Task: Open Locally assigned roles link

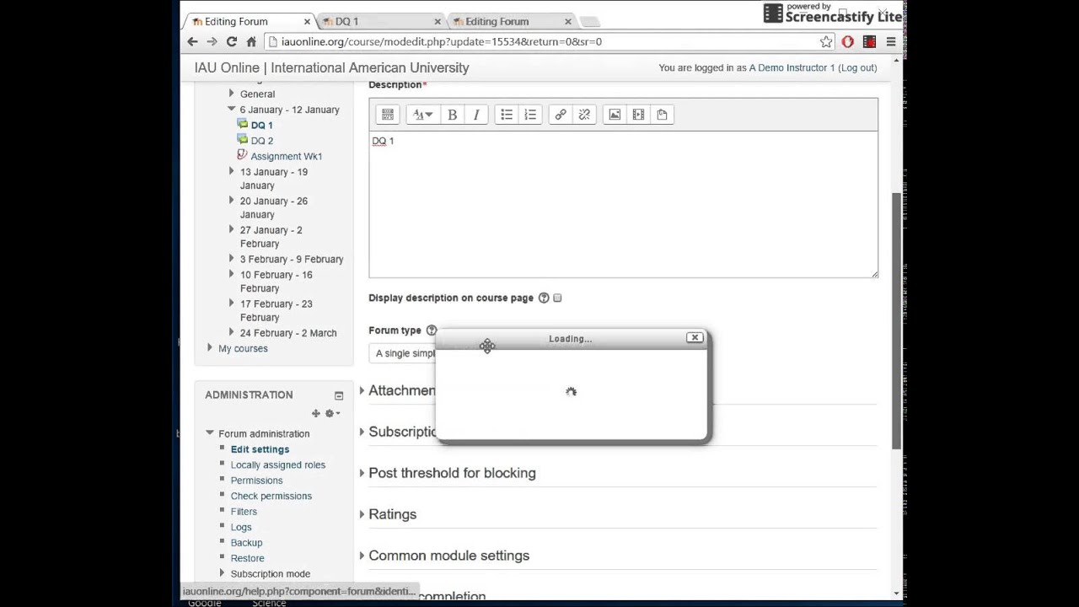Action: click(277, 465)
